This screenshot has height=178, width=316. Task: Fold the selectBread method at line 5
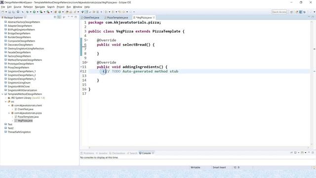click(87, 40)
